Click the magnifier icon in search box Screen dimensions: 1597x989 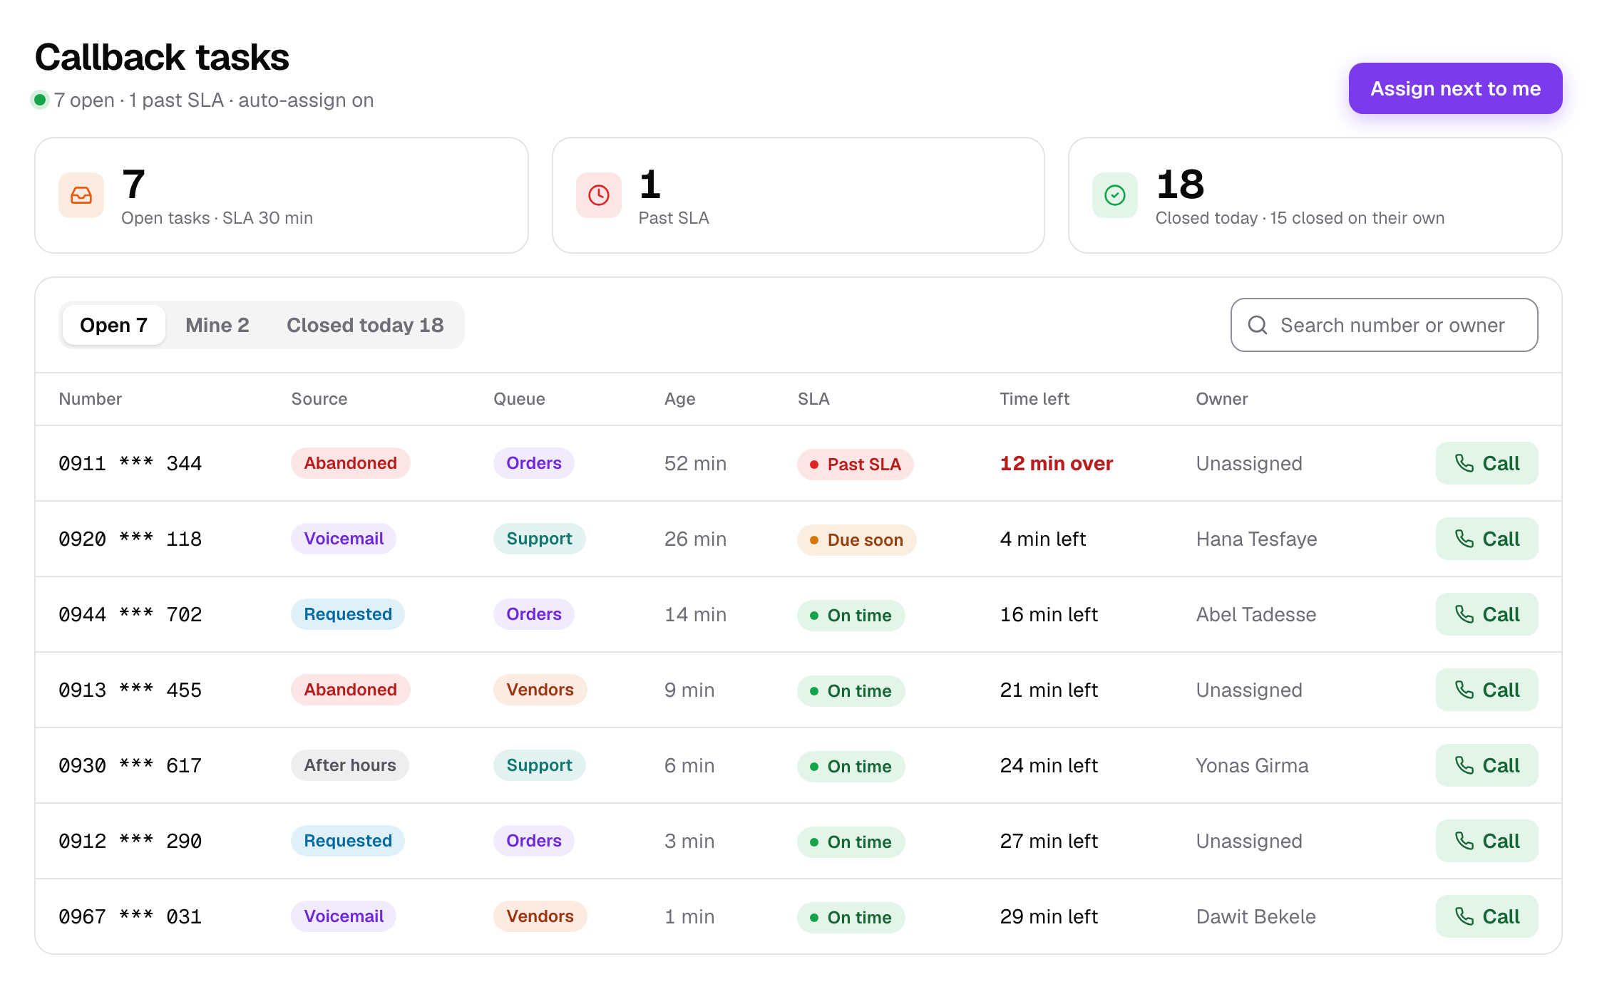pyautogui.click(x=1258, y=325)
